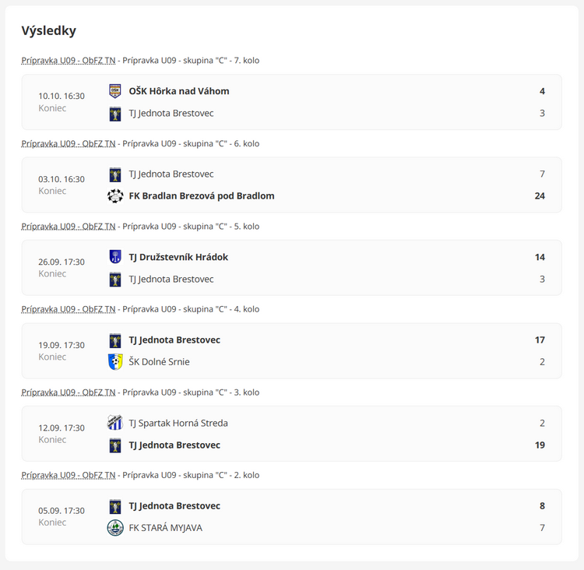Click Brestovec crest in the 10.10. match
The image size is (584, 570).
(115, 114)
